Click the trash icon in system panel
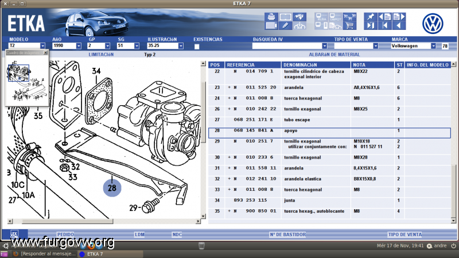 point(201,246)
